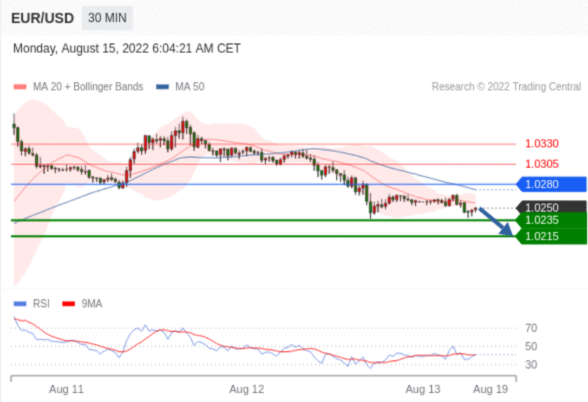Click the dark 1.0250 current price tag

click(x=551, y=207)
